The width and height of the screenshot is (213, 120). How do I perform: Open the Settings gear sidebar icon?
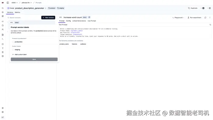tap(2, 108)
